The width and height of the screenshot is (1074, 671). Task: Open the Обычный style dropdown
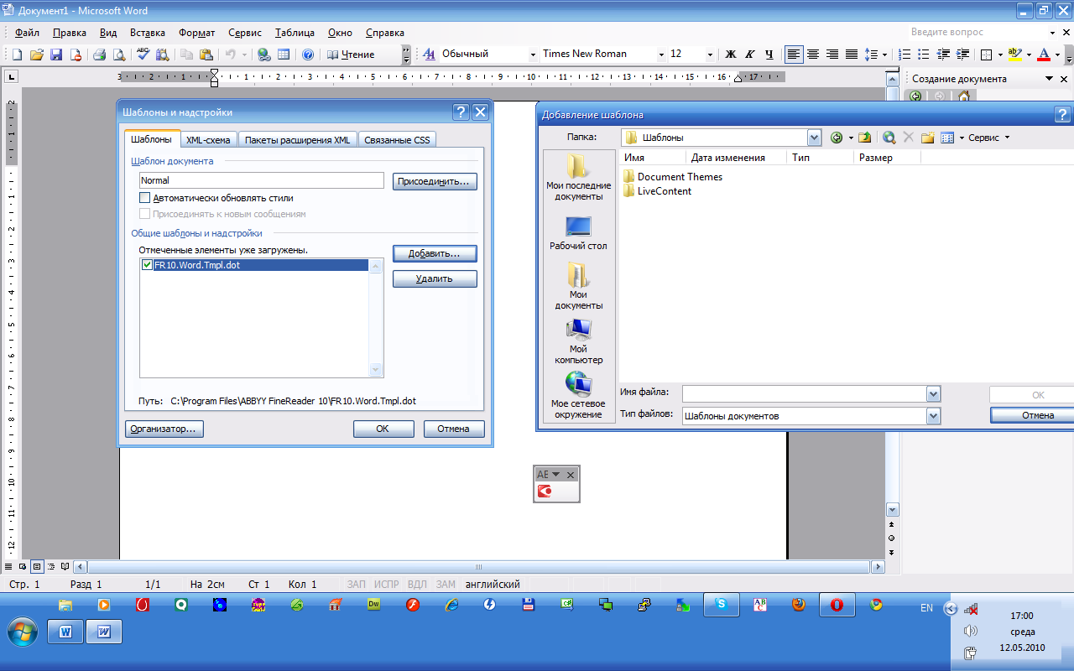point(533,55)
